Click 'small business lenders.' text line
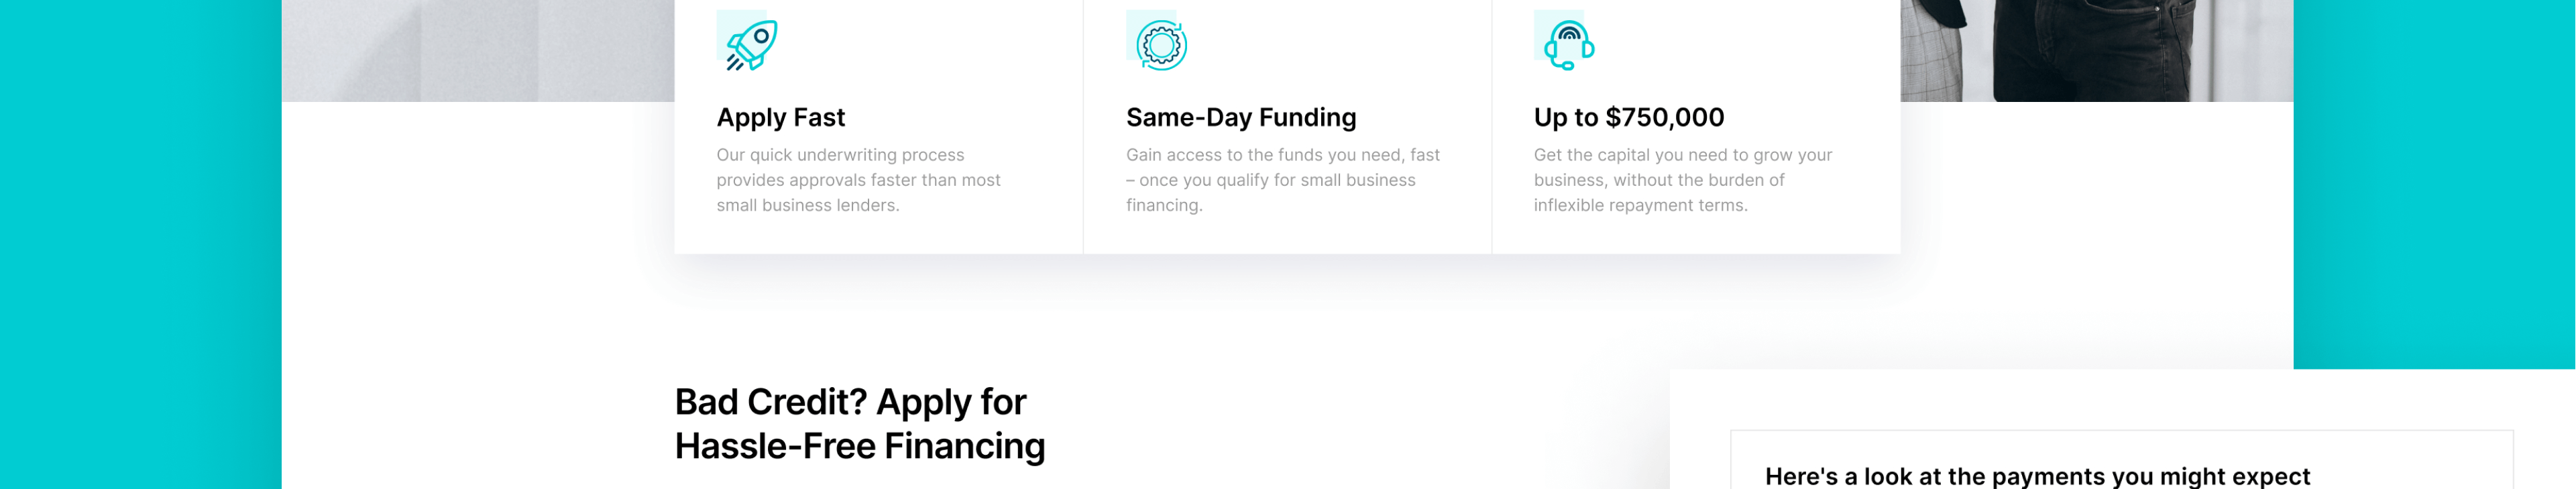The width and height of the screenshot is (2576, 489). [807, 206]
